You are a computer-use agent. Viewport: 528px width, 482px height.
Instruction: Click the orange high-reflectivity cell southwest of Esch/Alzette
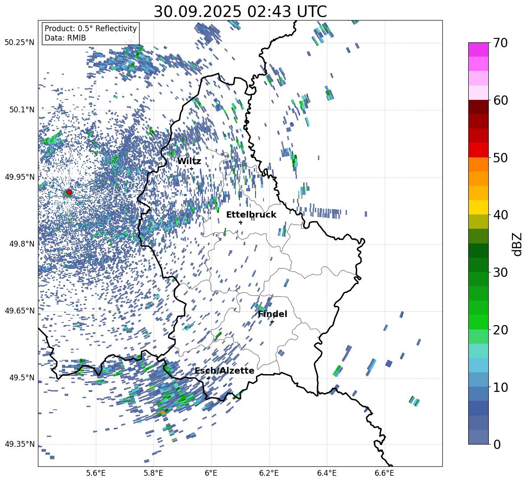163,412
